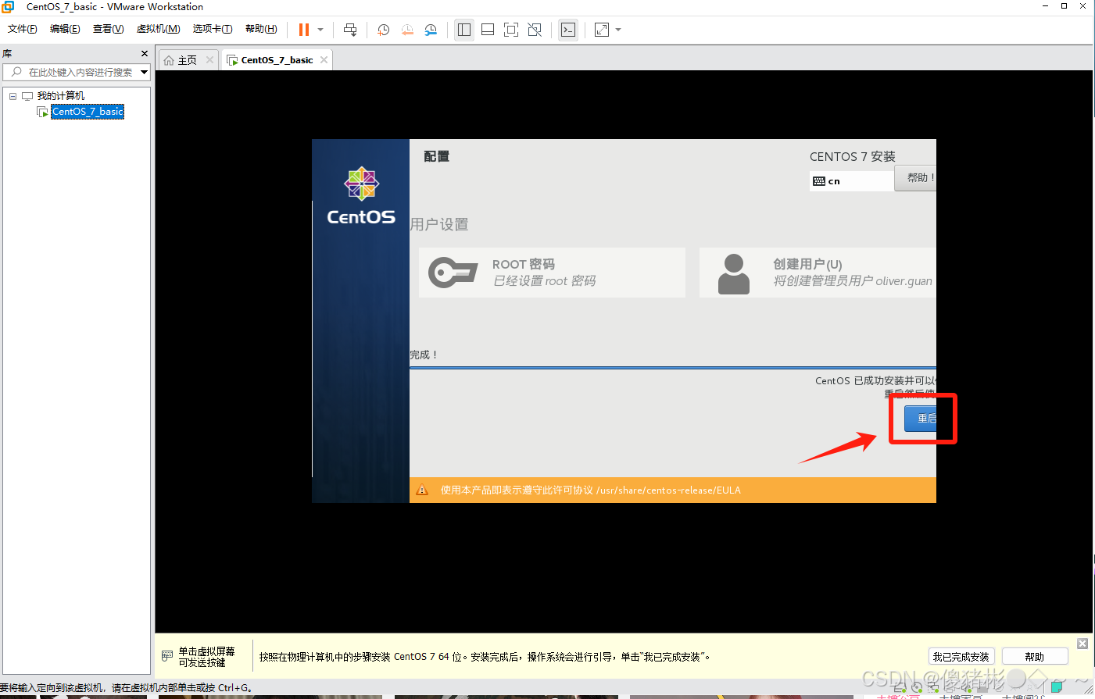Screen dimensions: 1095x699
Task: Click the keyboard hint icon in the info bar
Action: click(167, 656)
